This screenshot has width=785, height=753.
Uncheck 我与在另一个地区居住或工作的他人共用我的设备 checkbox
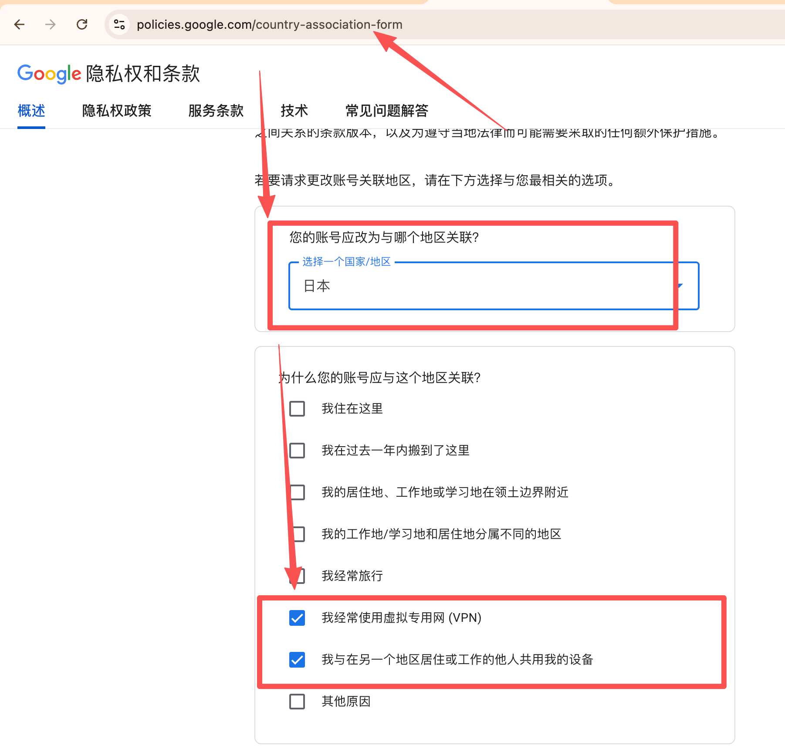(297, 660)
